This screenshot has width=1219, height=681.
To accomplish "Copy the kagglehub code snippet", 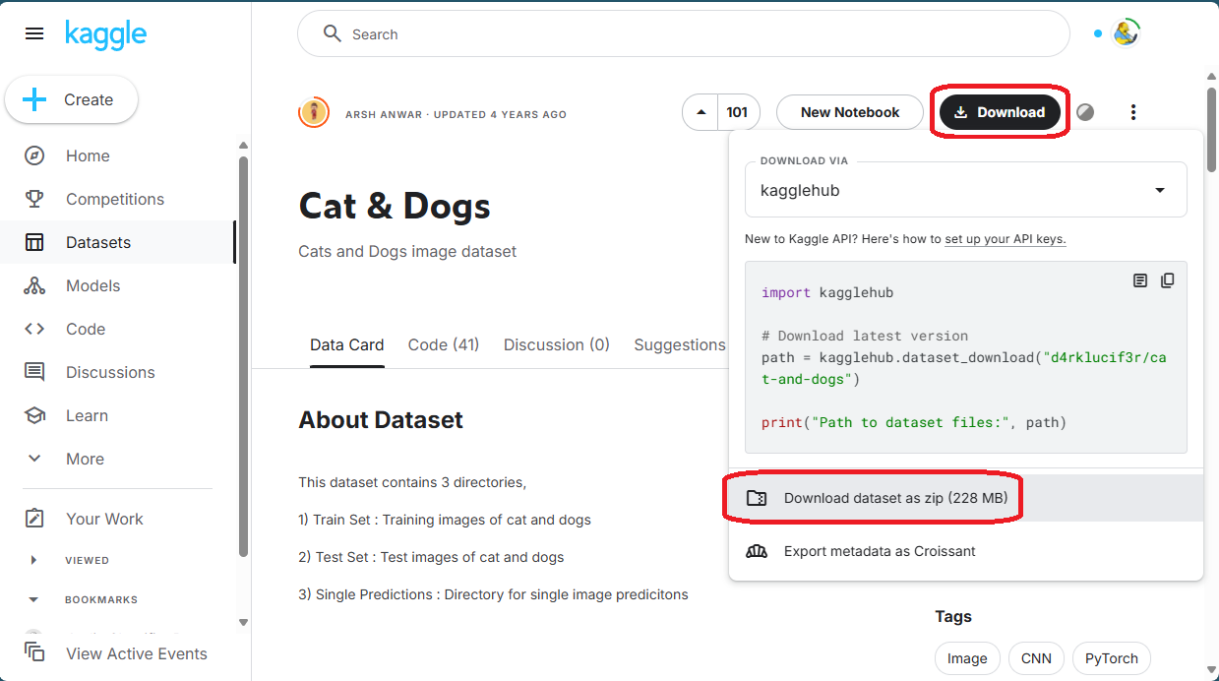I will pyautogui.click(x=1167, y=280).
